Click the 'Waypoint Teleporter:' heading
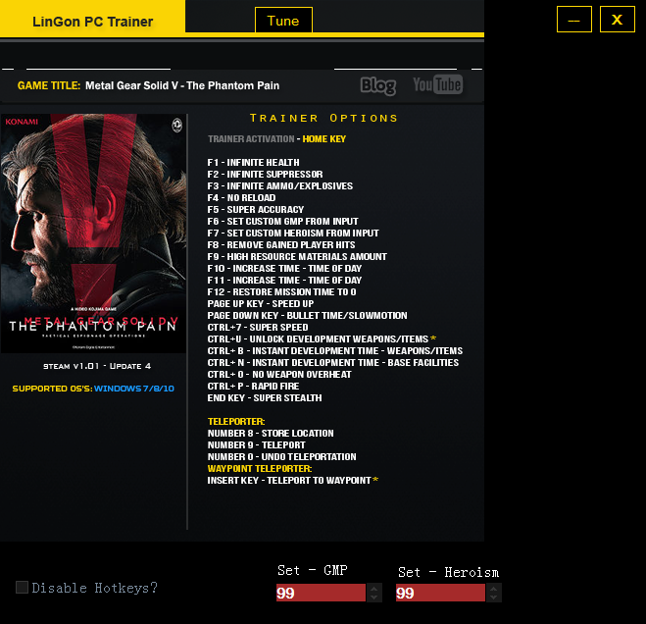Screen dimensions: 646x624 coord(260,469)
